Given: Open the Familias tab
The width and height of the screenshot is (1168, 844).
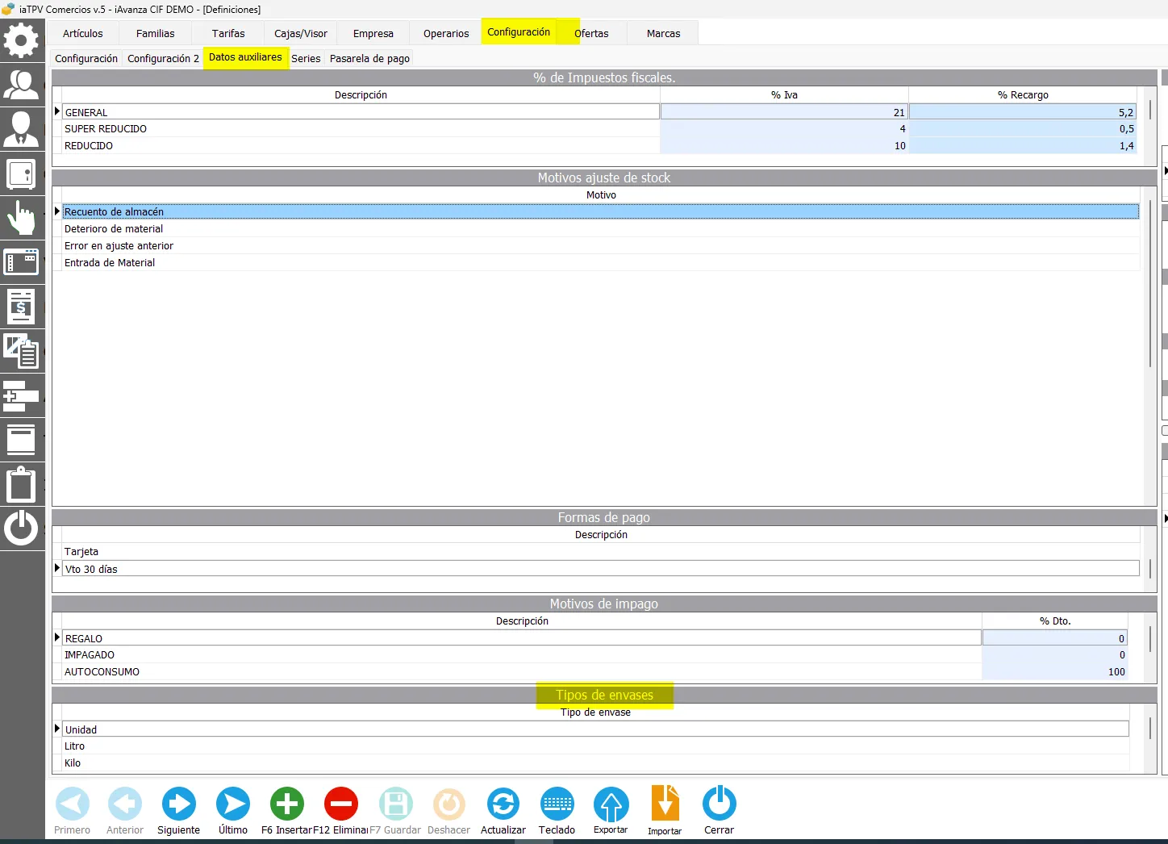Looking at the screenshot, I should pyautogui.click(x=156, y=33).
